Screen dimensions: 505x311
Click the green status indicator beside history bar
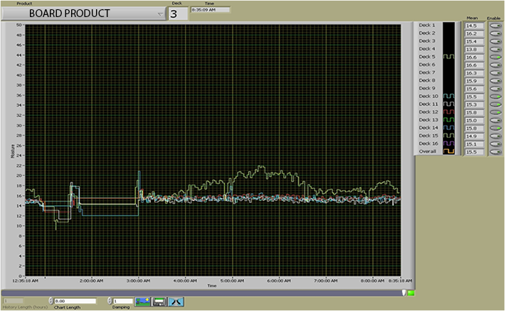coord(411,293)
